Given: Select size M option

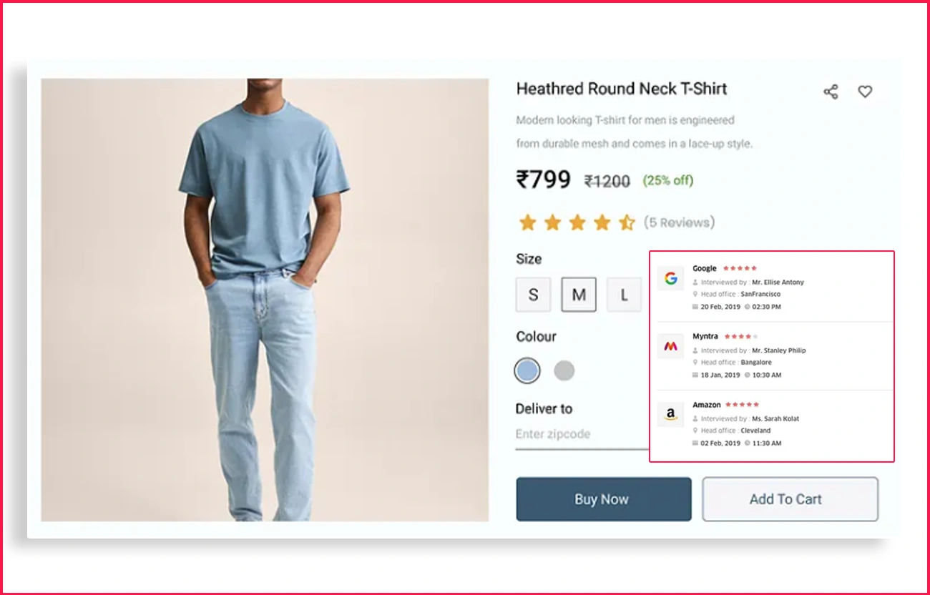Looking at the screenshot, I should pyautogui.click(x=579, y=295).
